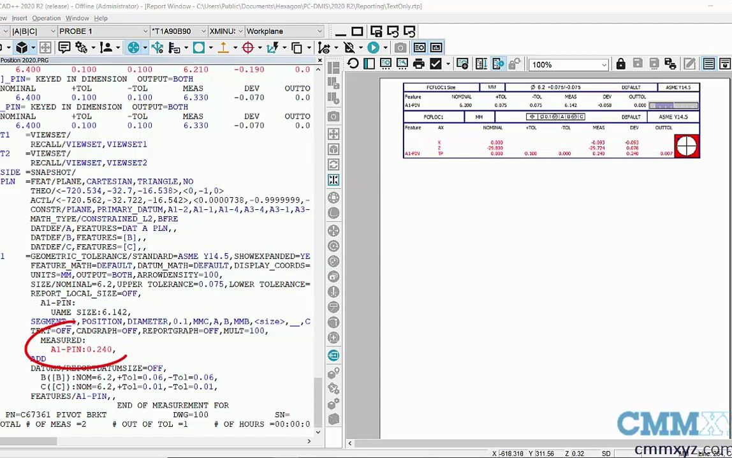
Task: Open the Help menu
Action: [x=101, y=18]
